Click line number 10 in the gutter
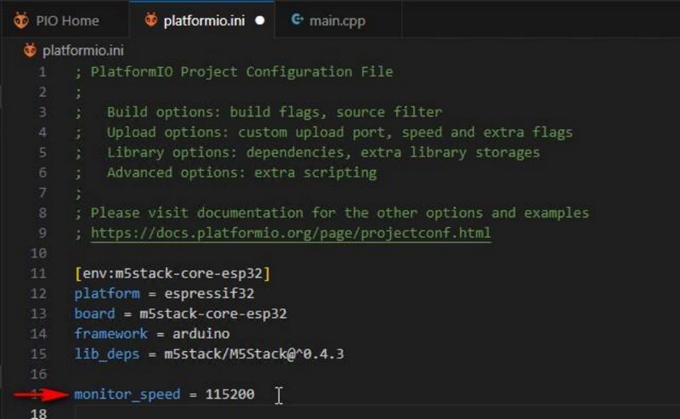 [38, 253]
